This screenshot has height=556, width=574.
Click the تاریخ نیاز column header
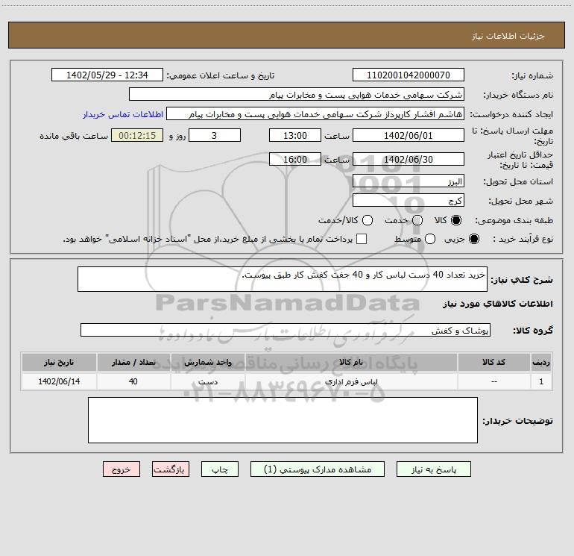point(59,362)
